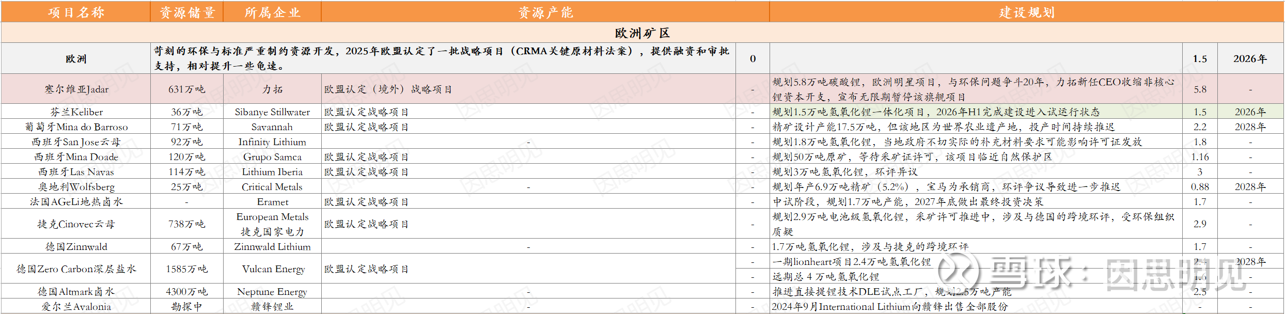The height and width of the screenshot is (314, 1285).
Task: Select the Savannah company cell
Action: coord(272,127)
